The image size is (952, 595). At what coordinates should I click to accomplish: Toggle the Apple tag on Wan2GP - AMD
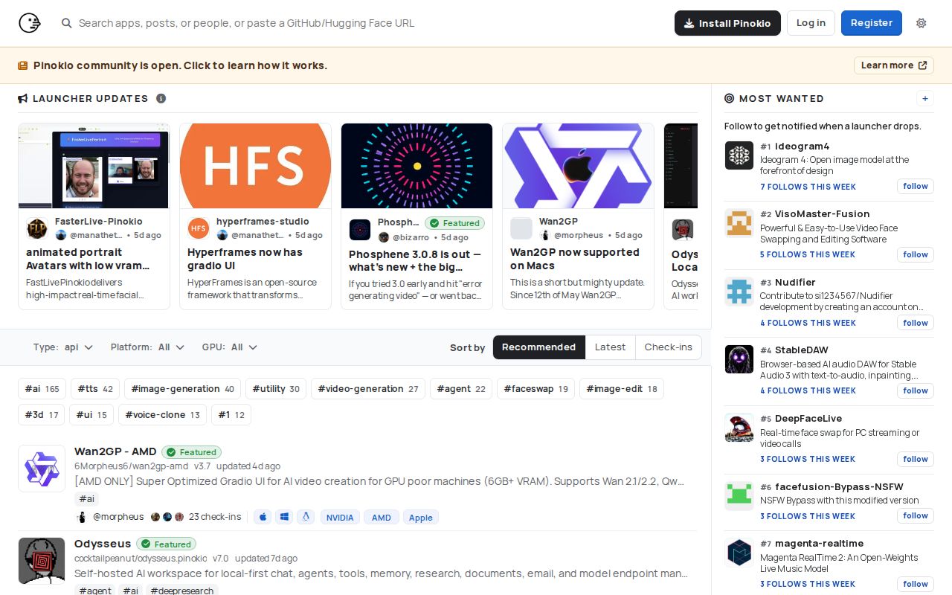click(421, 517)
